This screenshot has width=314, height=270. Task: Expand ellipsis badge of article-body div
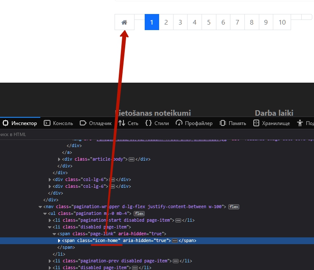pyautogui.click(x=132, y=159)
